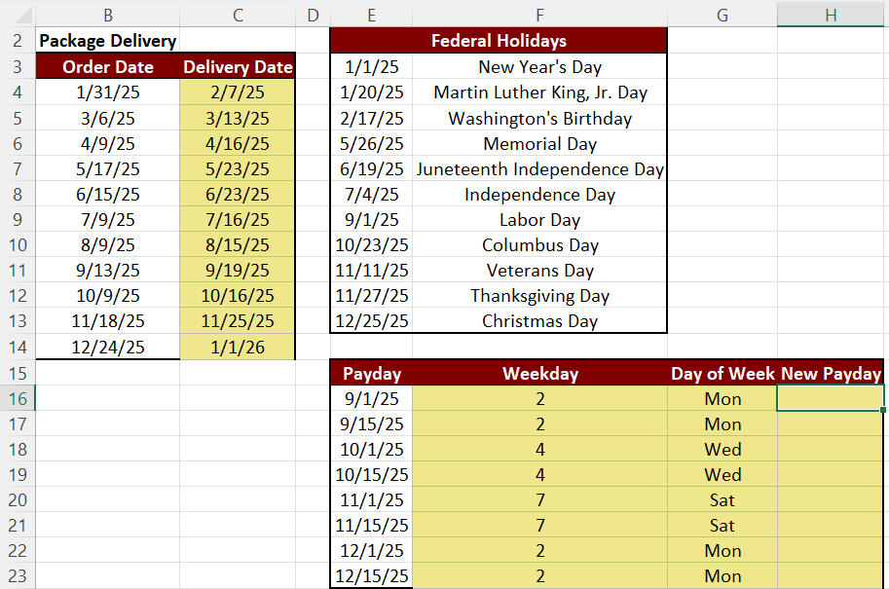
Task: Select the 1/31/25 order date cell
Action: (x=107, y=92)
